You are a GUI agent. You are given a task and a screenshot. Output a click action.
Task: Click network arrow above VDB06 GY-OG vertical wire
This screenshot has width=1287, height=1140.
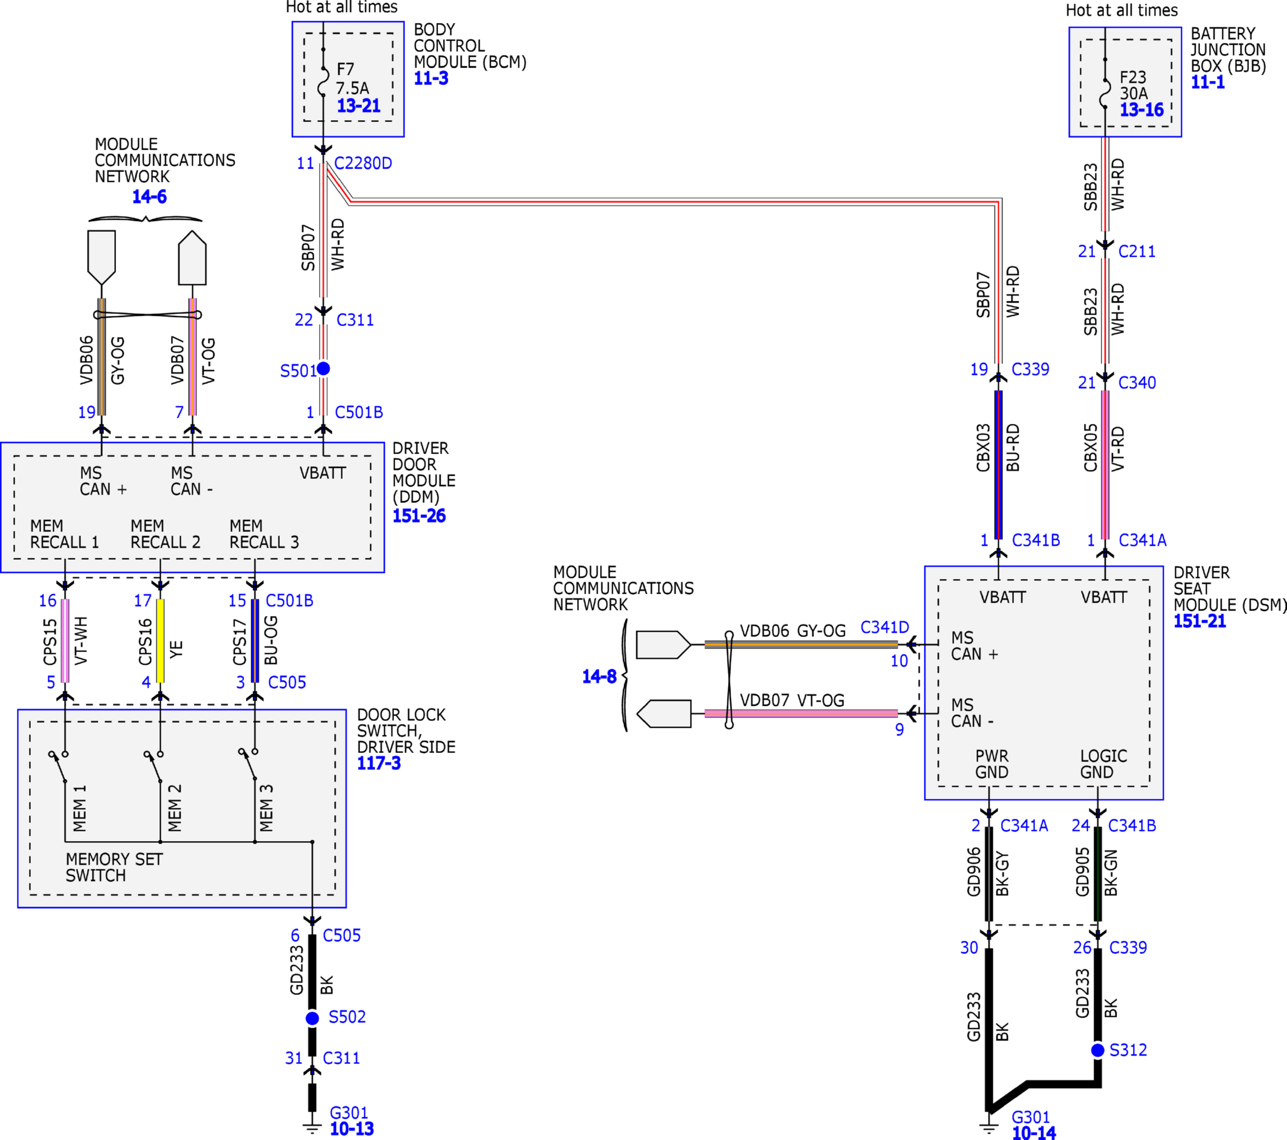(102, 258)
